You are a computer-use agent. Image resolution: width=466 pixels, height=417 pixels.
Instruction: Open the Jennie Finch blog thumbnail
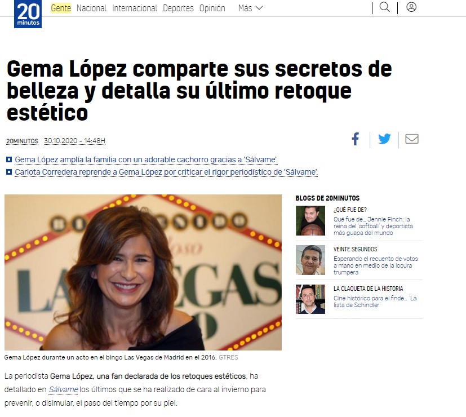click(310, 220)
